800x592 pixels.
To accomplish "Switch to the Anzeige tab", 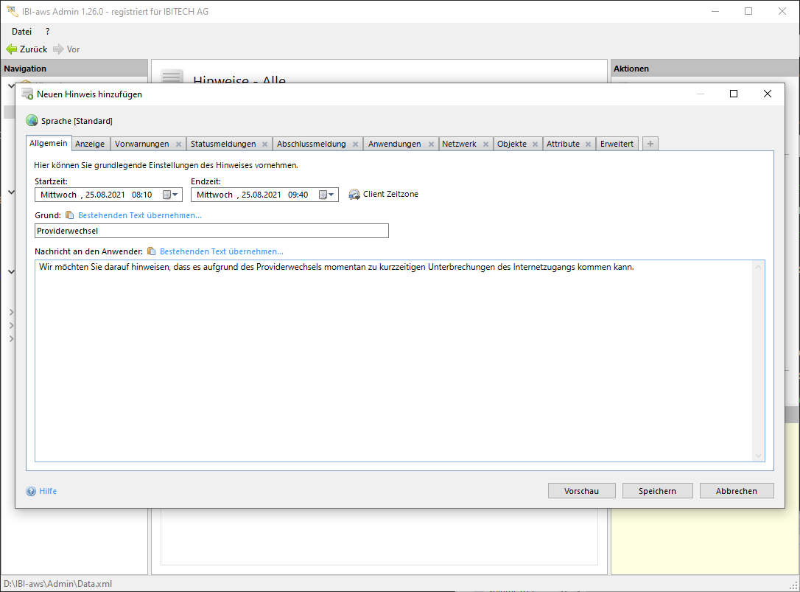I will [x=90, y=144].
